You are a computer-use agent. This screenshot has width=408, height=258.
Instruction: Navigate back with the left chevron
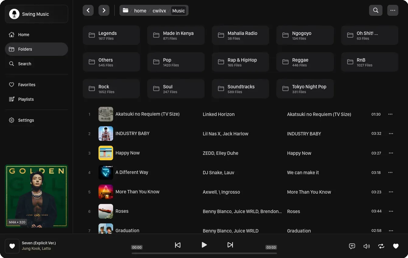pos(88,10)
